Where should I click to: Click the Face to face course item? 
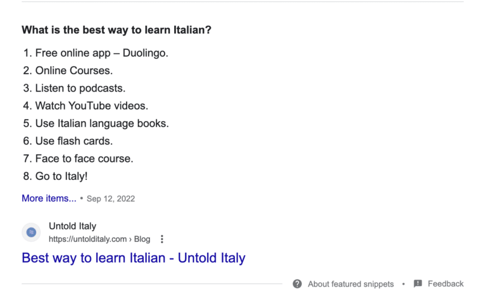(x=84, y=159)
